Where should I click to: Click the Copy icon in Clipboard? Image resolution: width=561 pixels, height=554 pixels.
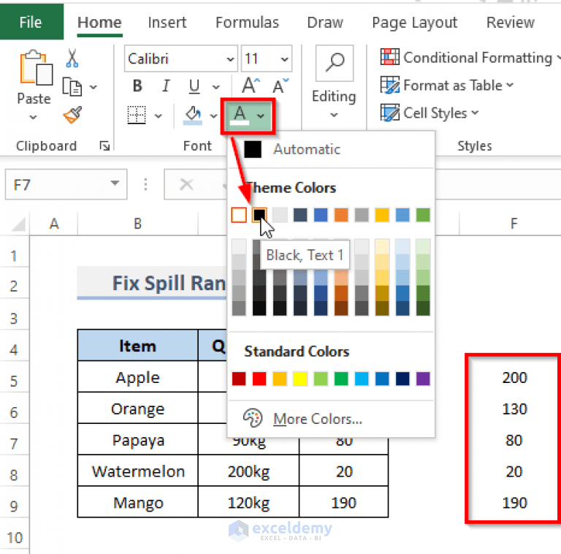[72, 86]
